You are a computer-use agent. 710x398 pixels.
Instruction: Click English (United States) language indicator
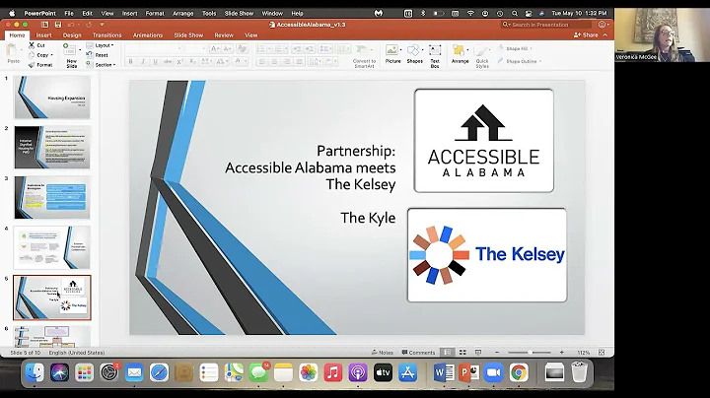point(77,353)
